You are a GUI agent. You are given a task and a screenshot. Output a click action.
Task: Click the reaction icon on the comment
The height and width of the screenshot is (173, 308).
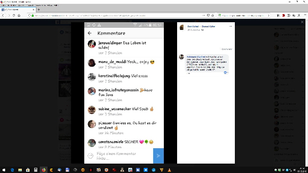225,73
